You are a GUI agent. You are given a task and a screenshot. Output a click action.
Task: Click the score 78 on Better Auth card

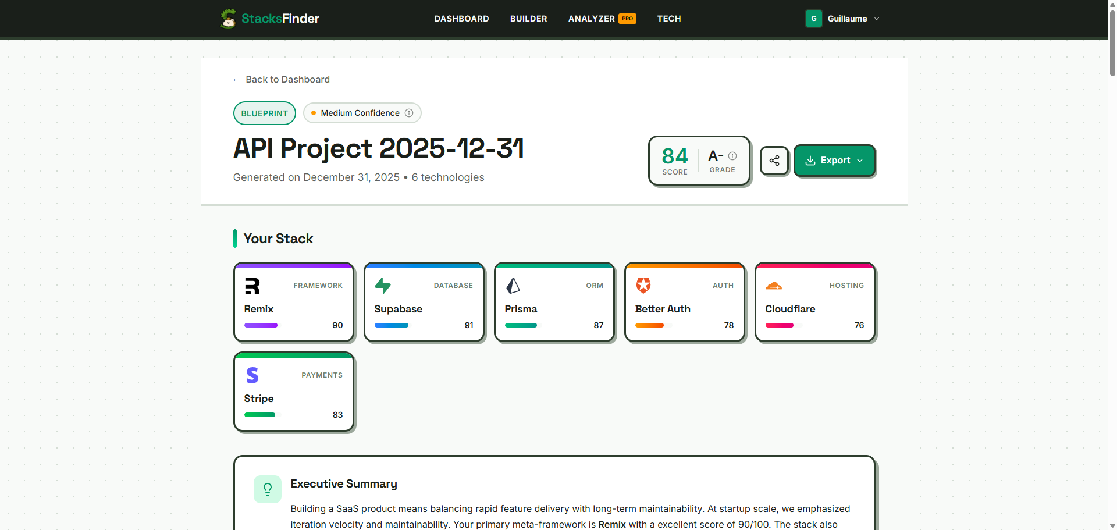(x=729, y=325)
